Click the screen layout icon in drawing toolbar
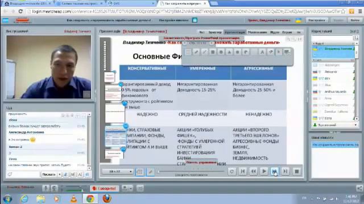This screenshot has height=204, width=364. [x=287, y=52]
